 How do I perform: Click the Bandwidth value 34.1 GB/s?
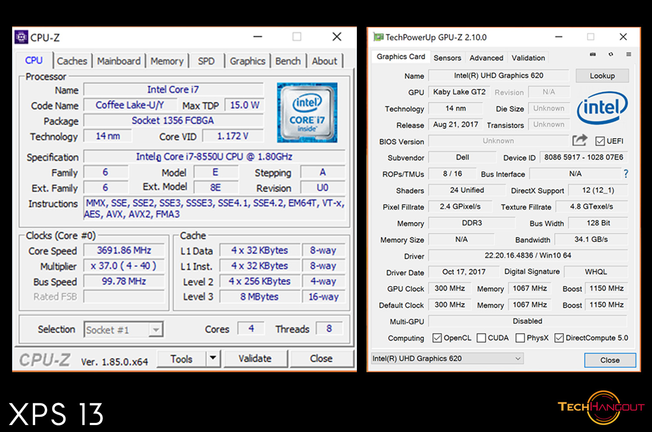click(x=591, y=239)
